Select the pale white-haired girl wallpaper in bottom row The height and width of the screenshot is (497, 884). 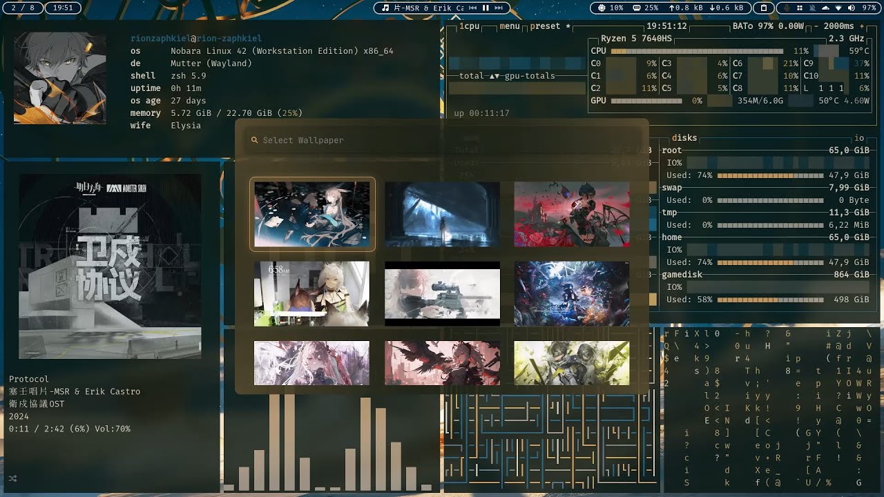312,363
